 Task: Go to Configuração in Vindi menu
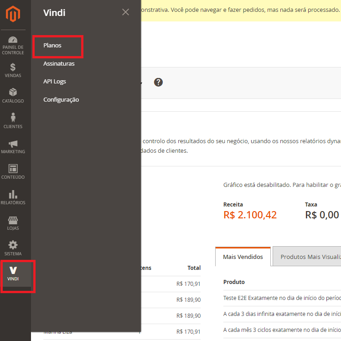[x=61, y=100]
